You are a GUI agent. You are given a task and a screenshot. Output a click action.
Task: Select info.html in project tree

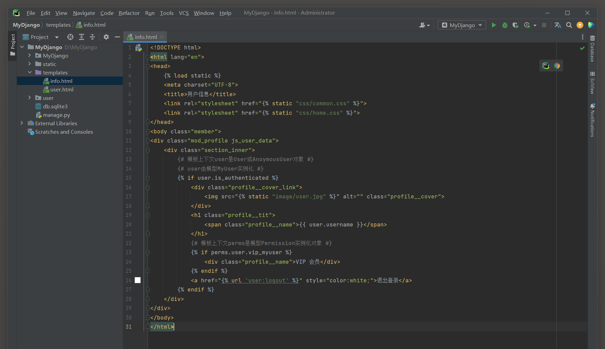tap(61, 81)
